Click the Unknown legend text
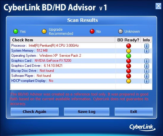163x136 pixels. click(132, 31)
